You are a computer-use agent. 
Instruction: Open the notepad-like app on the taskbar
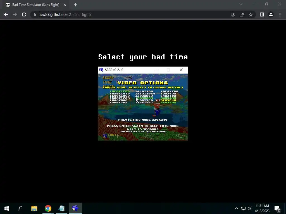coord(62,208)
